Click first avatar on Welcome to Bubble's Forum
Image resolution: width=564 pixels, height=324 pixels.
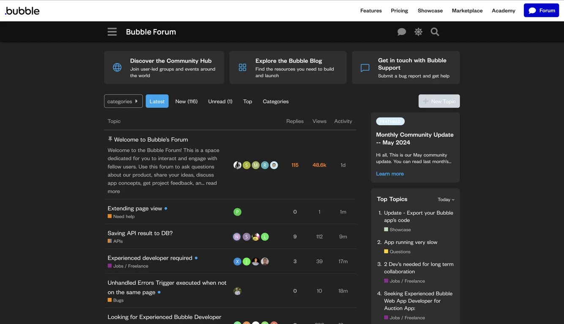[237, 165]
